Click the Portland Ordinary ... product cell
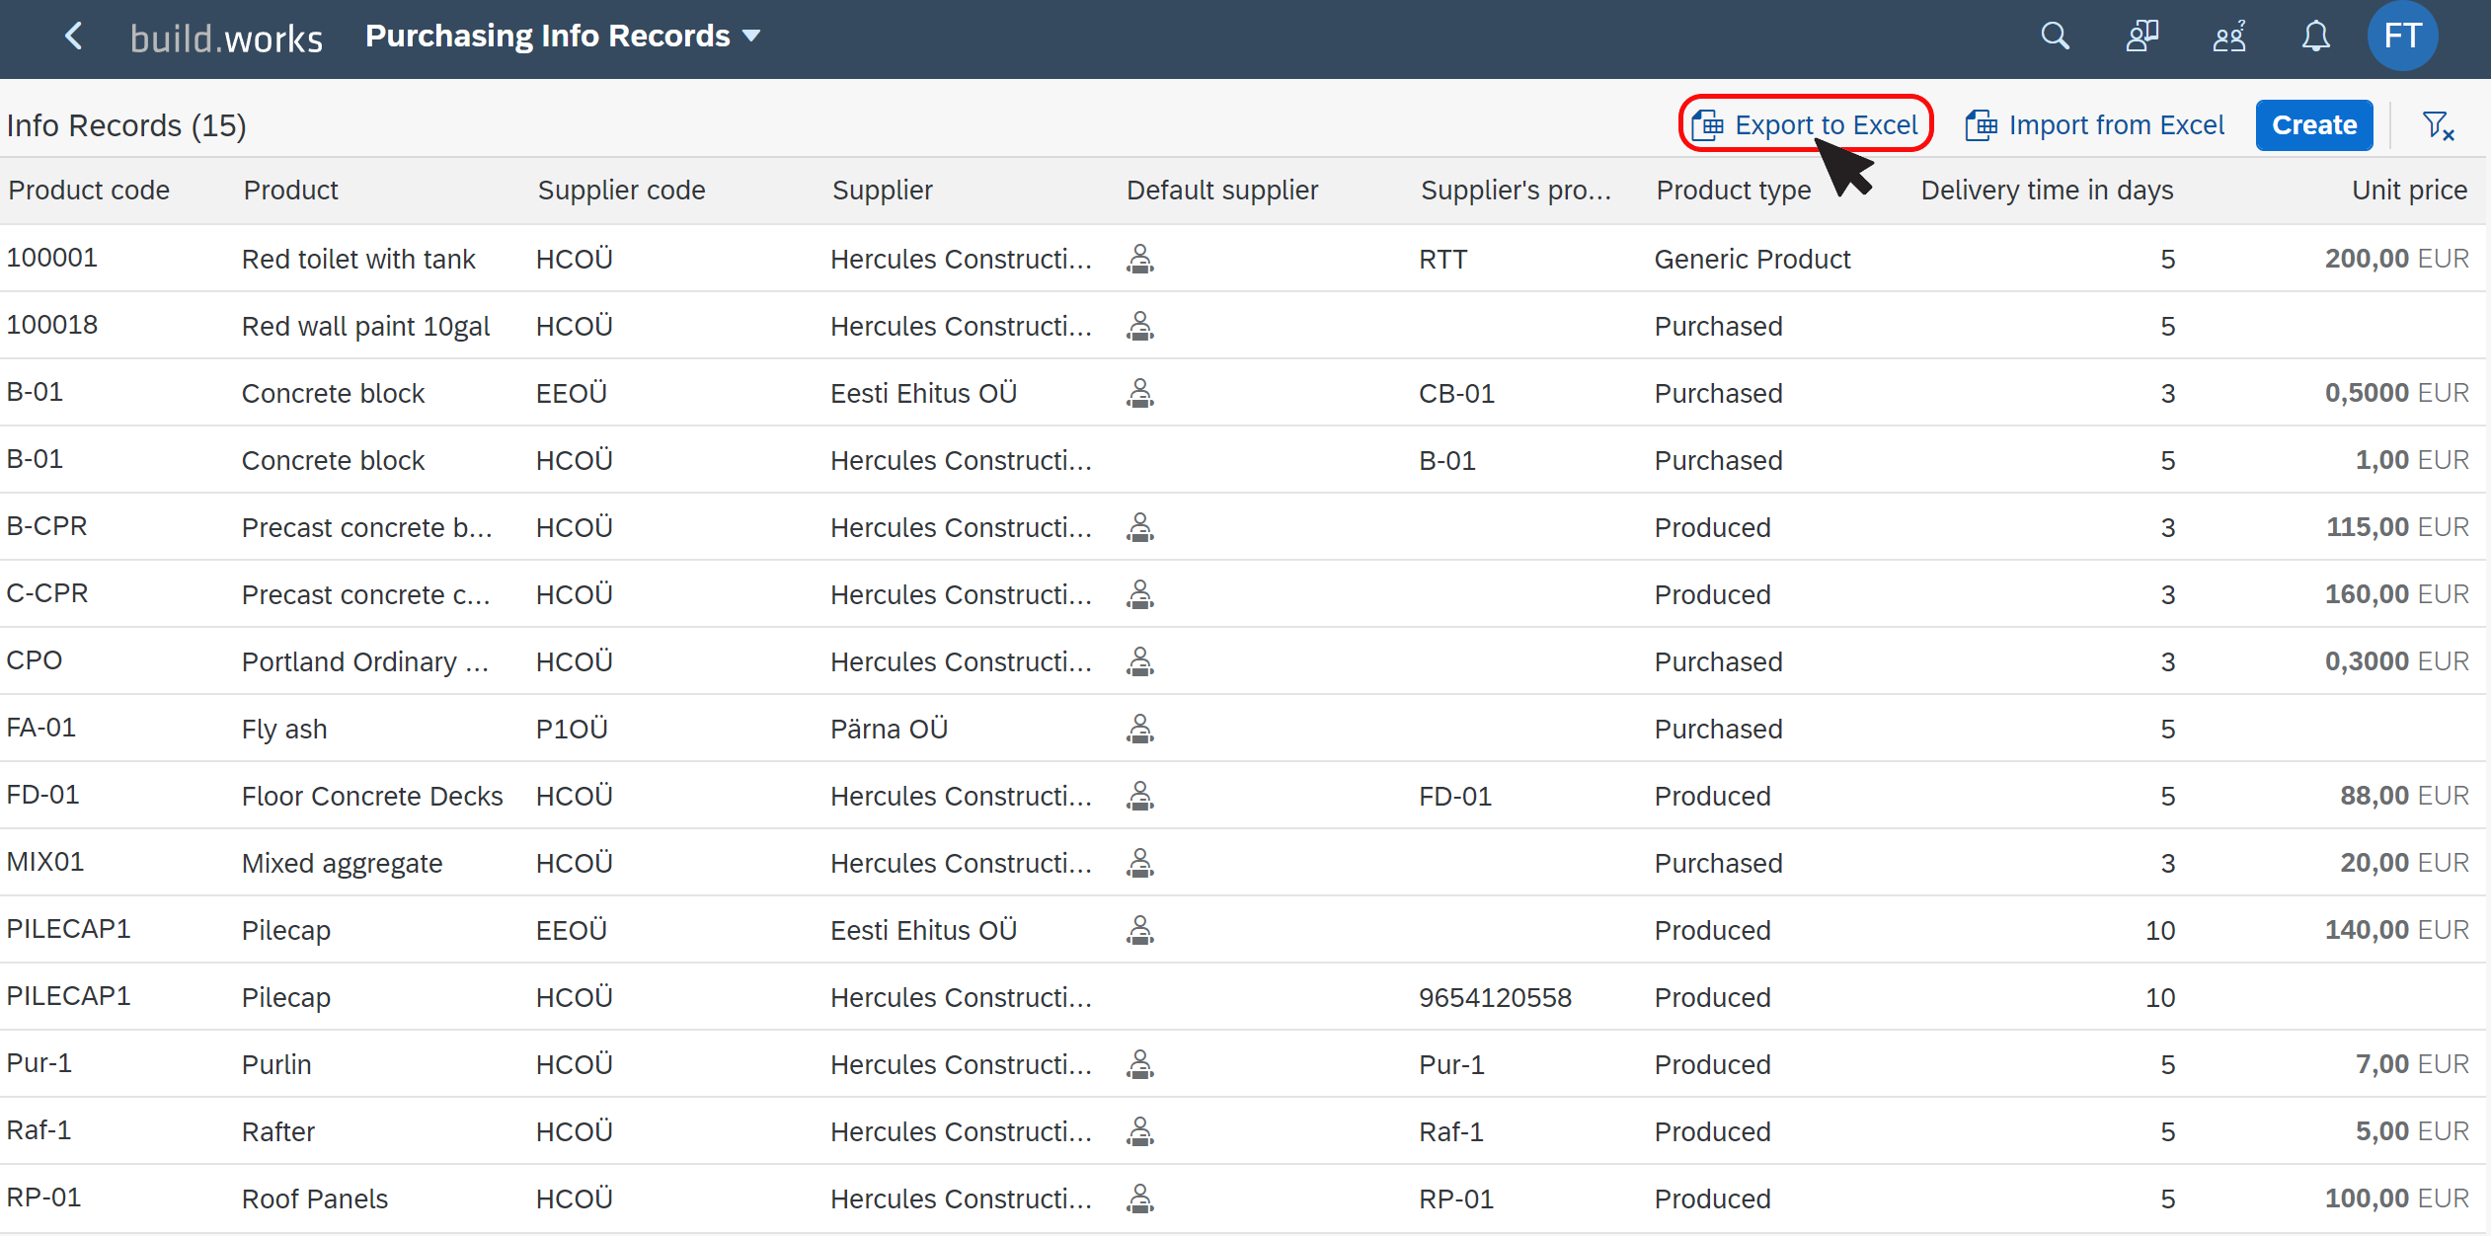 365,661
